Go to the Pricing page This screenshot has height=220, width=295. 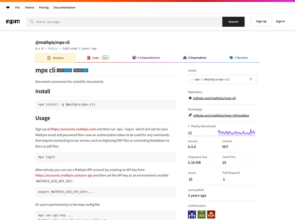coord(44,8)
